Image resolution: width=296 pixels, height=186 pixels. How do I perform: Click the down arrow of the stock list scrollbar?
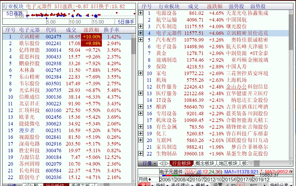pos(134,181)
